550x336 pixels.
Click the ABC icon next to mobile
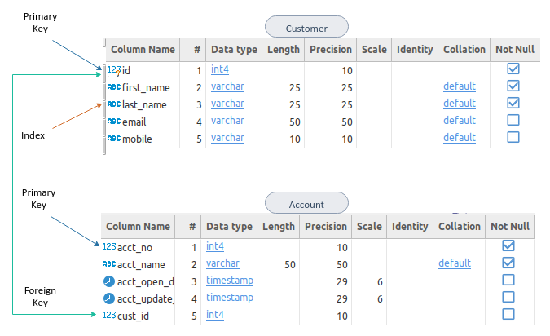113,139
